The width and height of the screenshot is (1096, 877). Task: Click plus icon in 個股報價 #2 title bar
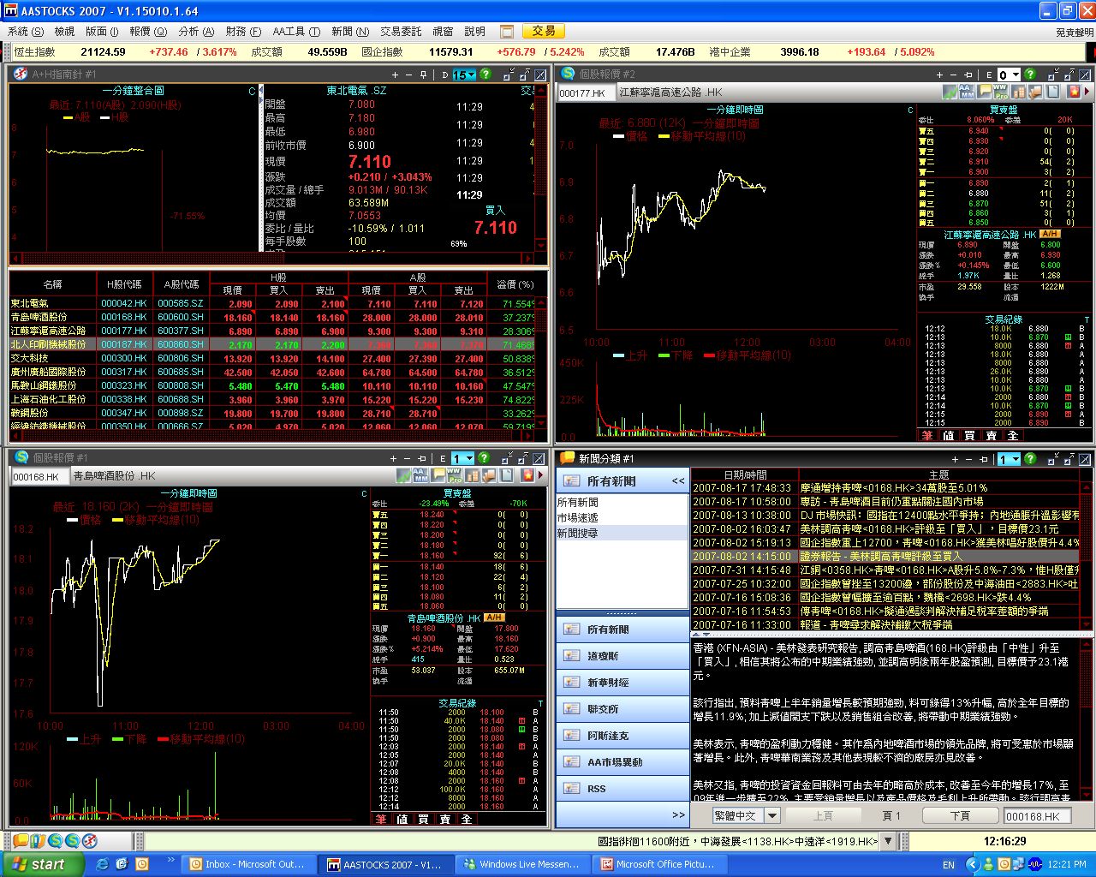click(939, 75)
